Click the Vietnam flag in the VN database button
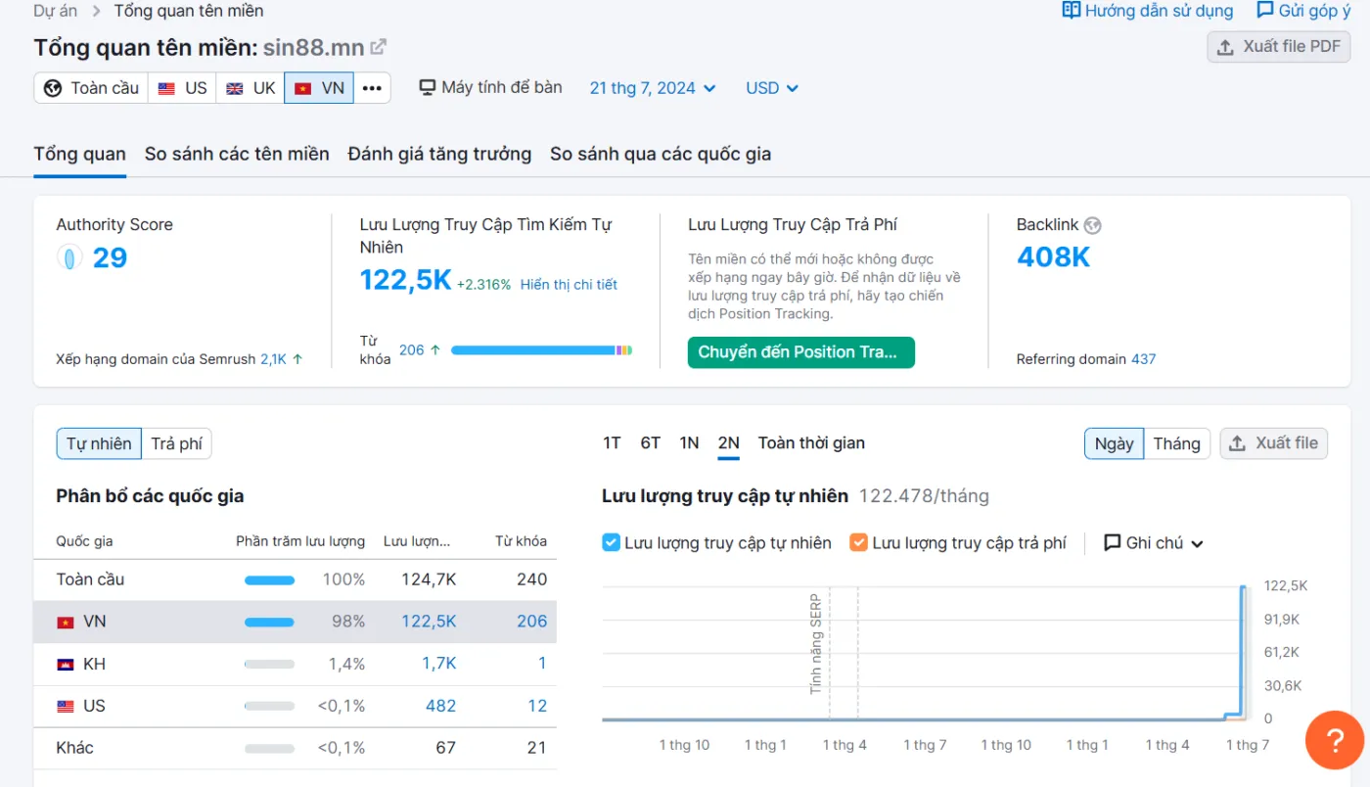 (x=303, y=88)
